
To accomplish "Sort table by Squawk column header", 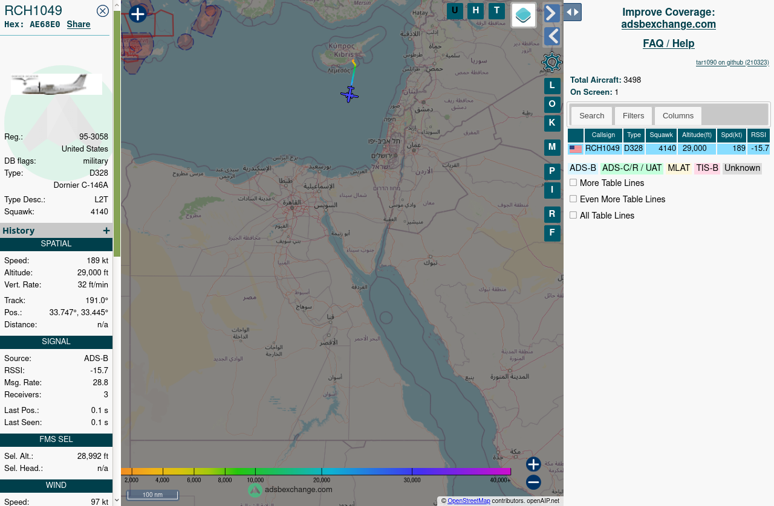I will pos(661,135).
